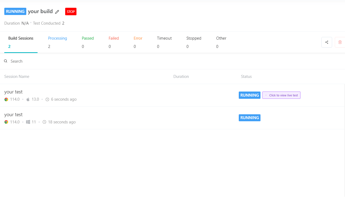Switch to the Build Sessions tab
Image resolution: width=345 pixels, height=197 pixels.
pyautogui.click(x=21, y=42)
